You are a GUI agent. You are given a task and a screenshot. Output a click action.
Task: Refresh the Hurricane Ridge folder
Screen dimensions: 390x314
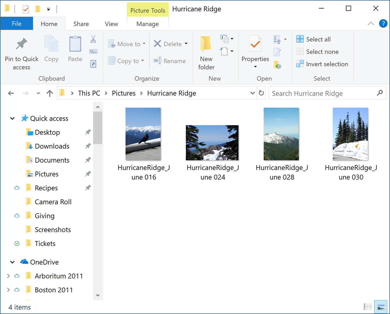(261, 93)
